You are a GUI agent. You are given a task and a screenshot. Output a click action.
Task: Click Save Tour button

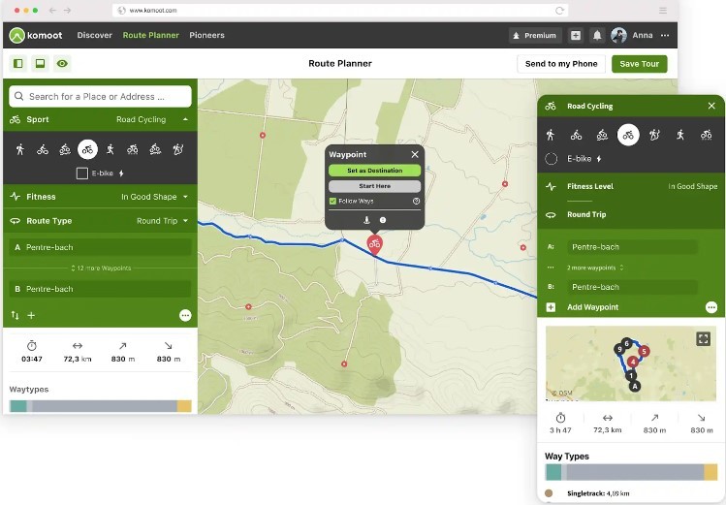[640, 64]
